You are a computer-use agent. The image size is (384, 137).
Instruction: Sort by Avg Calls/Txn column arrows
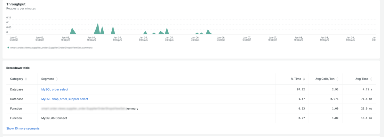[338, 79]
